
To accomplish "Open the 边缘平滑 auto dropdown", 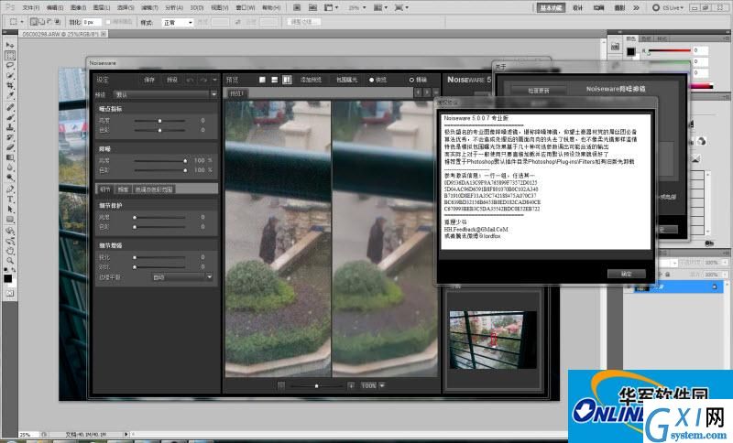I will [x=182, y=276].
